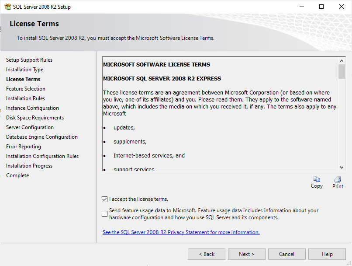Open the SQL Server 2008 R2 Privacy Statement link
The image size is (352, 266).
coord(181,232)
